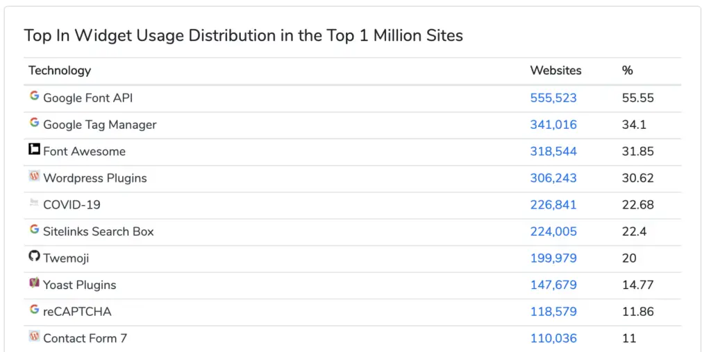
Task: Click the WordPress icon beside Wordpress Plugins
Action: pos(34,176)
